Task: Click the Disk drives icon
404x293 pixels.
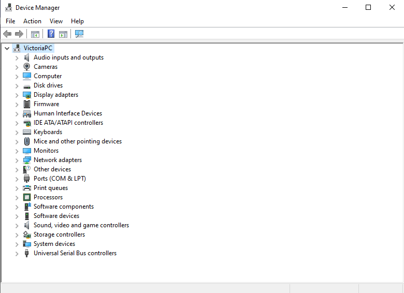Action: pos(27,86)
